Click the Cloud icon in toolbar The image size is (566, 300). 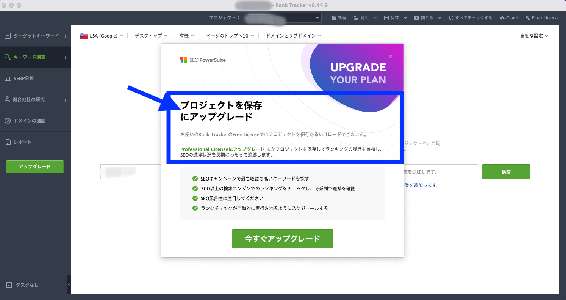pyautogui.click(x=502, y=18)
